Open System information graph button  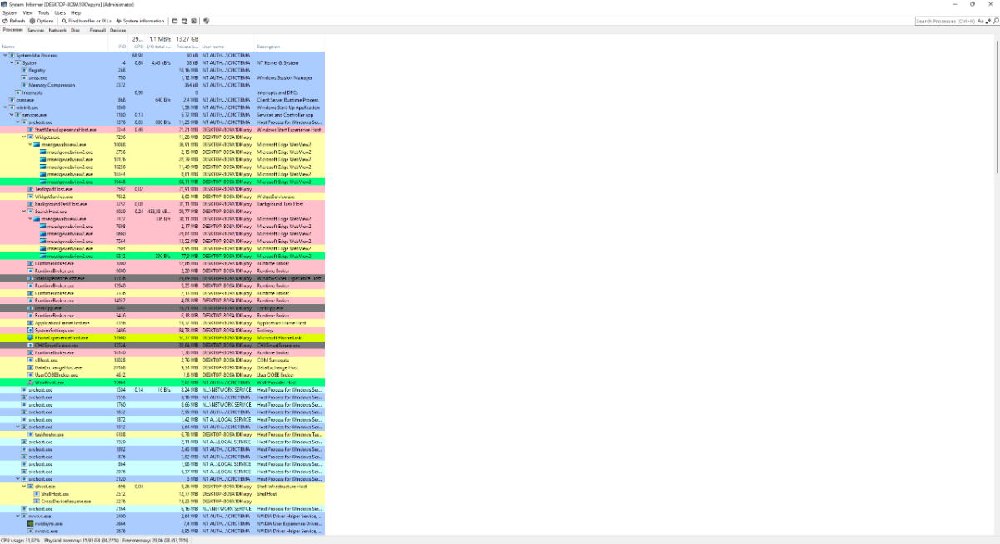[139, 21]
